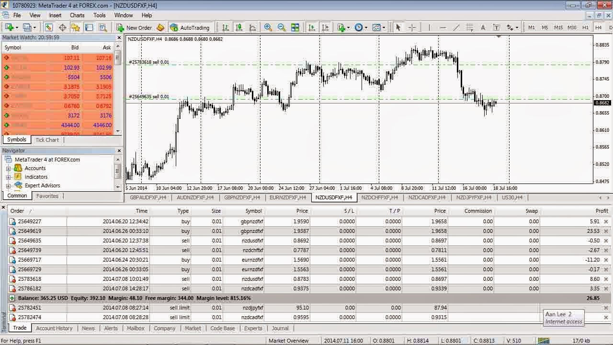Select the Crosshair tool
613x345 pixels.
point(412,27)
